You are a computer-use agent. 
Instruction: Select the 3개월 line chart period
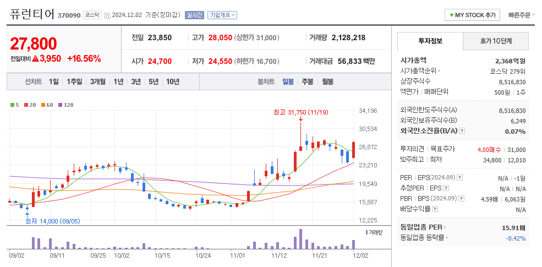tap(98, 81)
